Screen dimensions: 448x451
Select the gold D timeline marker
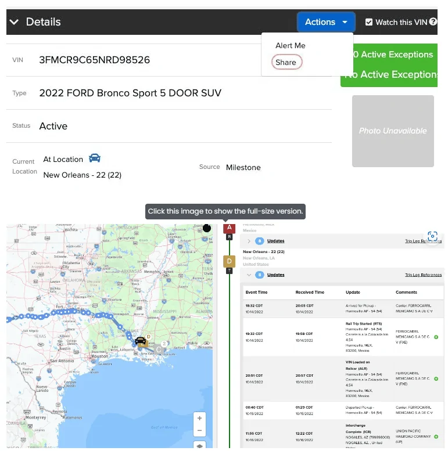click(x=229, y=261)
